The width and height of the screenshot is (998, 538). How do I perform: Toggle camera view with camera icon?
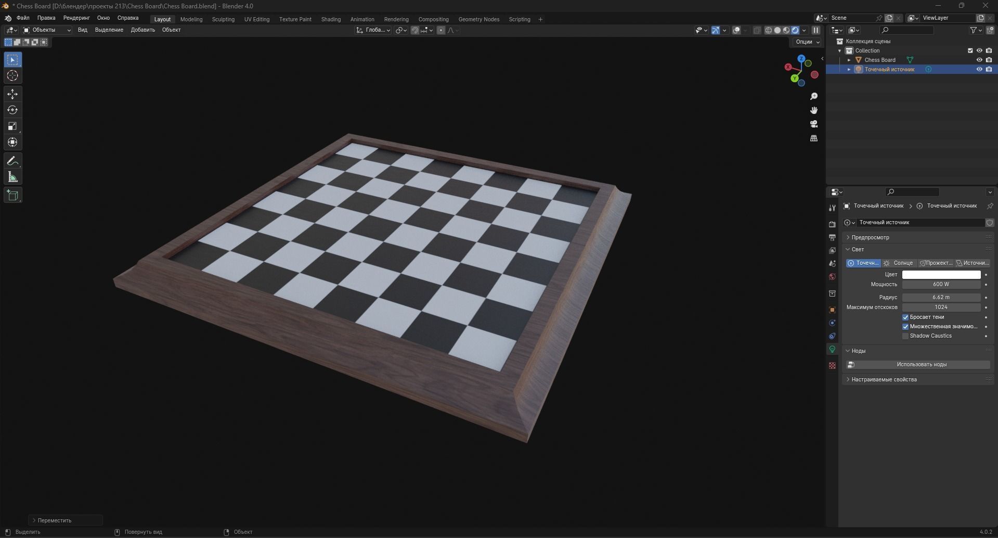coord(814,124)
